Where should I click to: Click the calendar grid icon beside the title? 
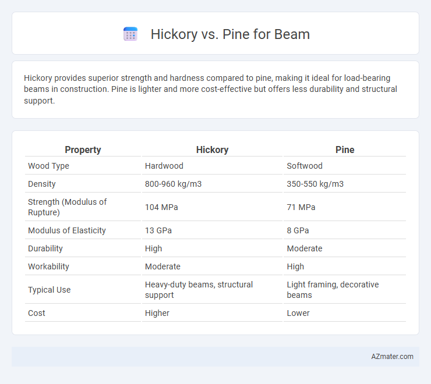coord(130,34)
